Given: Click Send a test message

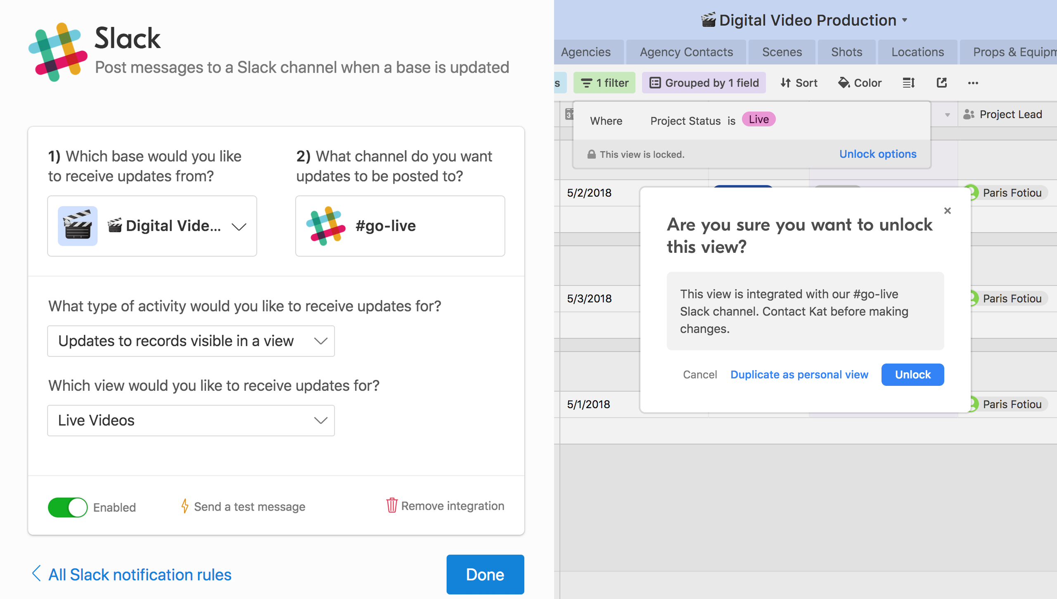Looking at the screenshot, I should 249,506.
